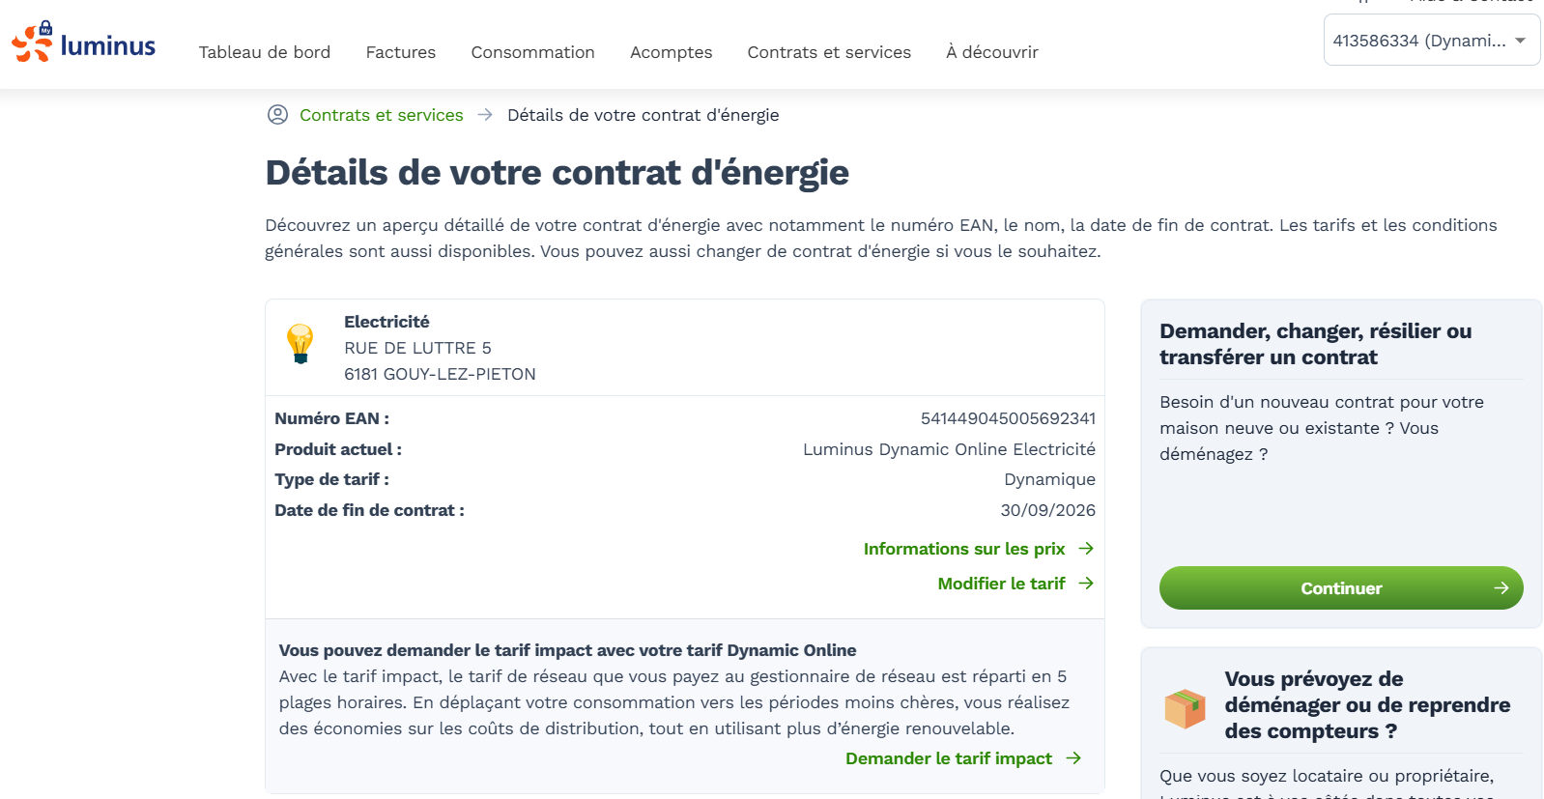Click the breadcrumb arrow separator icon

(x=485, y=115)
